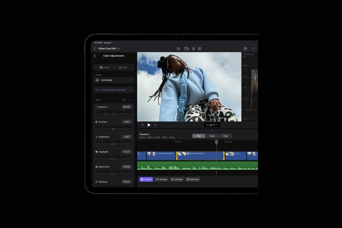Select the Contrast value field 4.41
The width and height of the screenshot is (342, 228).
pyautogui.click(x=127, y=122)
